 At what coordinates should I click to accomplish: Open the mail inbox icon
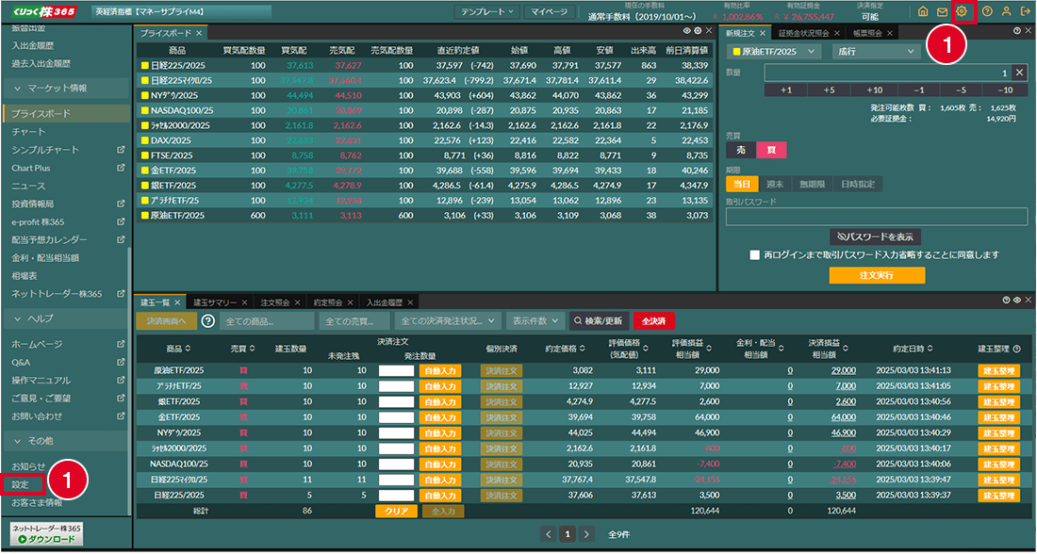click(x=942, y=11)
